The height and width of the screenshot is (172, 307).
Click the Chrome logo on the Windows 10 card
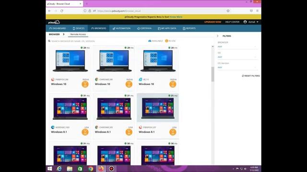click(x=96, y=79)
